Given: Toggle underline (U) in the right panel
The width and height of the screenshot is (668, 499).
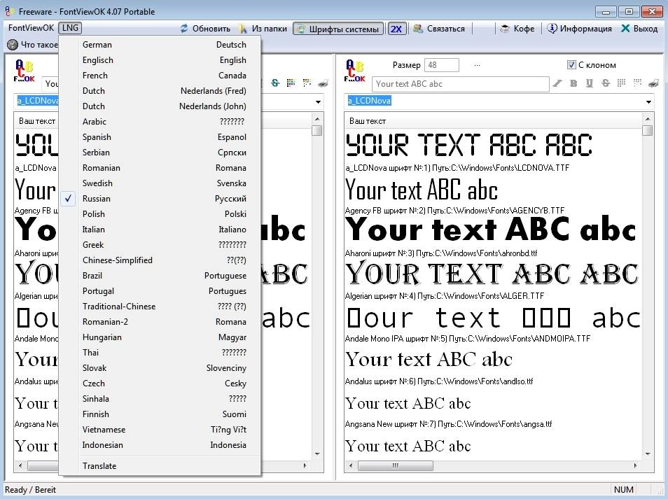Looking at the screenshot, I should [589, 83].
